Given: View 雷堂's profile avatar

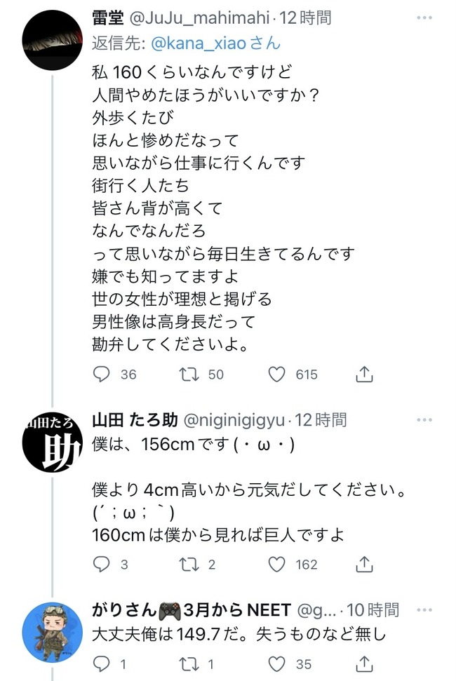Looking at the screenshot, I should (52, 41).
